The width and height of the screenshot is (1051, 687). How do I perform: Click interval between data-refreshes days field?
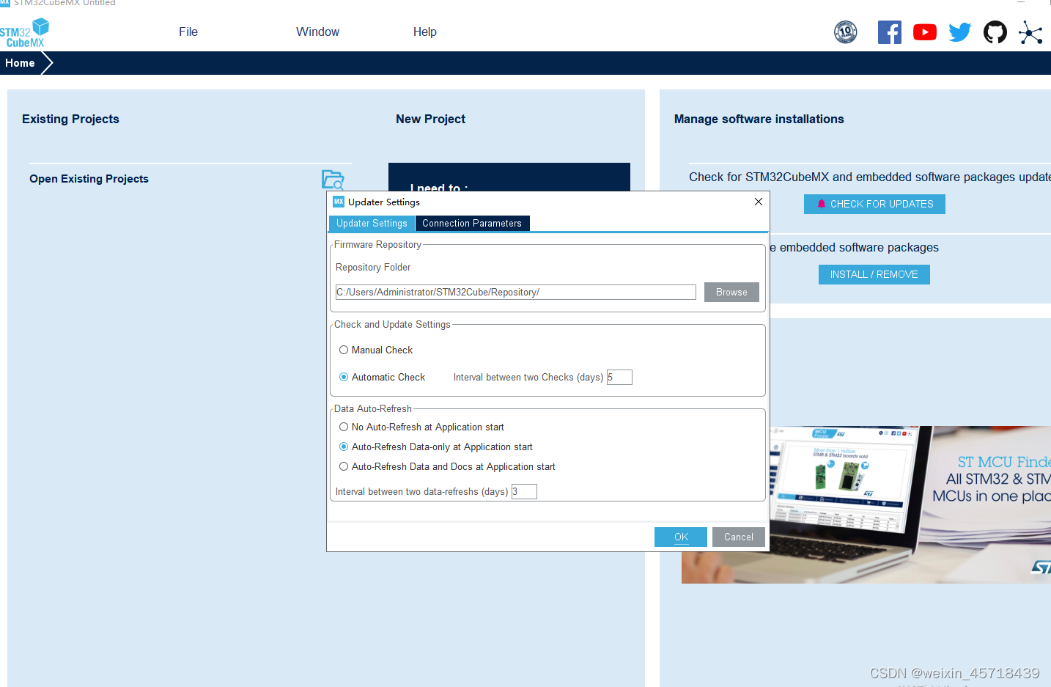pos(524,492)
